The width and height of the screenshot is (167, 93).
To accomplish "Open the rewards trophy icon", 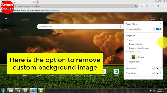I will (x=152, y=6).
